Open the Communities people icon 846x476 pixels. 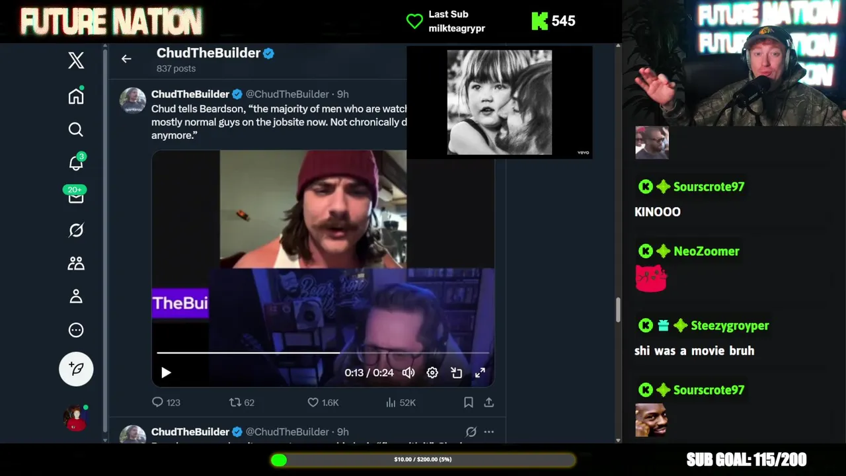tap(76, 263)
